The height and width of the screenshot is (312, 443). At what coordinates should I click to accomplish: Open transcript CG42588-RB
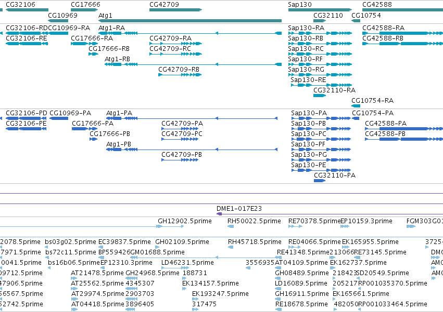383,38
